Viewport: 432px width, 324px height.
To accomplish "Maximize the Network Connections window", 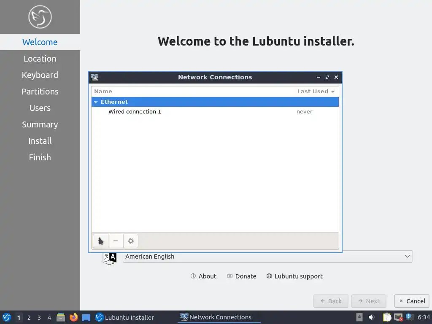I will [x=327, y=78].
